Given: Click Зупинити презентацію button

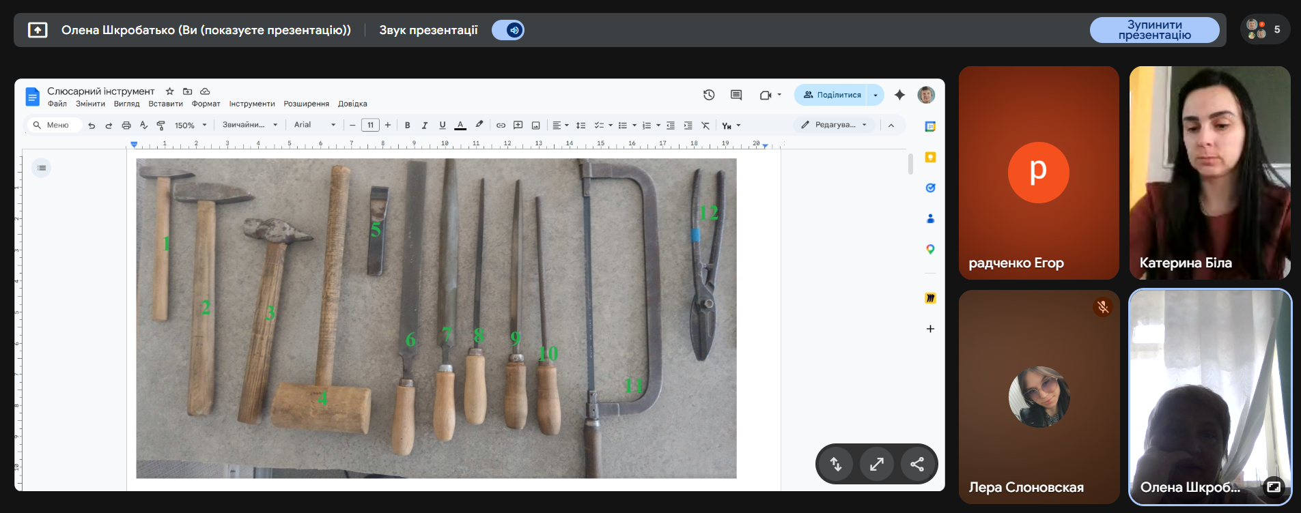Looking at the screenshot, I should tap(1154, 30).
